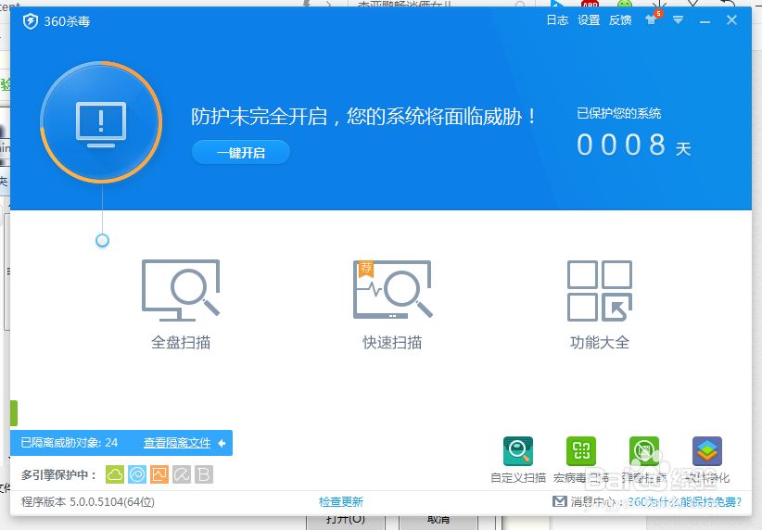Click 取消 in the background dialog

438,521
